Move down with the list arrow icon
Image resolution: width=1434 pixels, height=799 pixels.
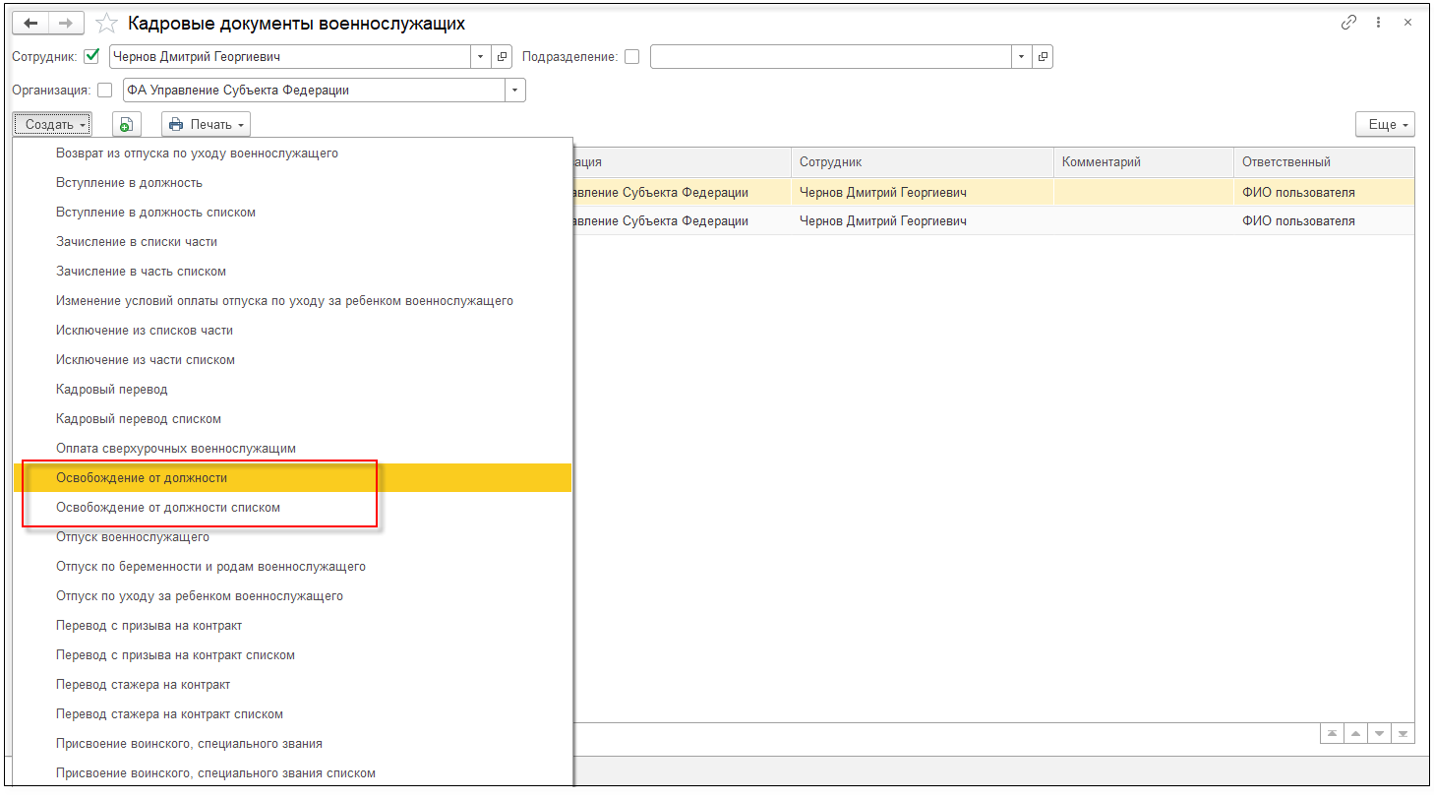pos(1380,734)
